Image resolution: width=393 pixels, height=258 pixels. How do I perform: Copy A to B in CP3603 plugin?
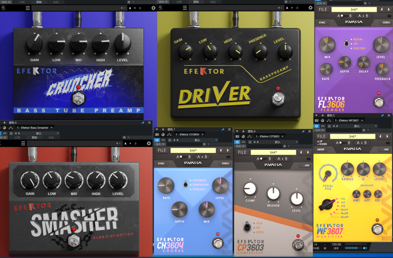[x=282, y=159]
